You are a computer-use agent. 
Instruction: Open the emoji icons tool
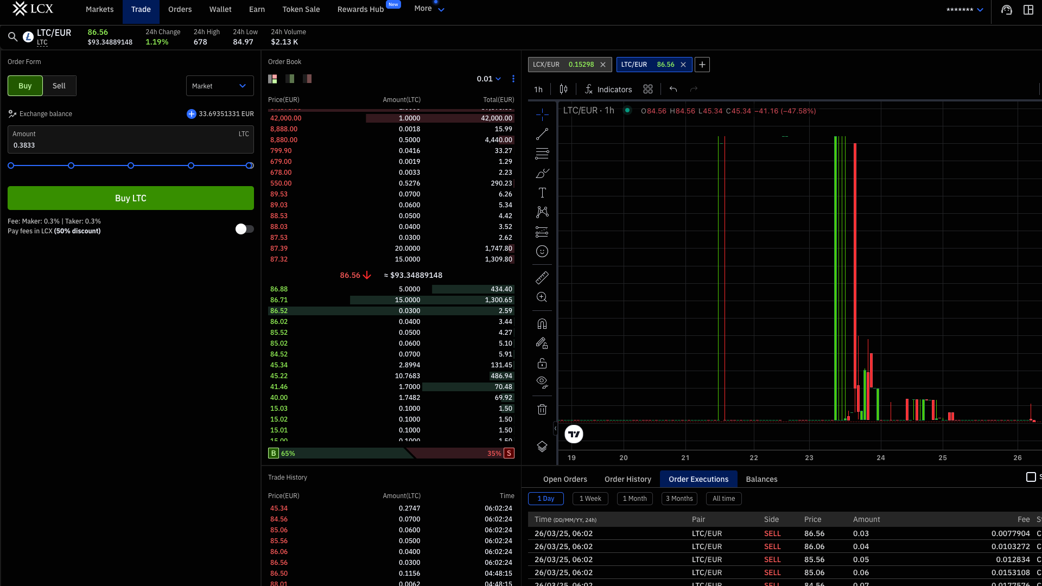tap(542, 251)
